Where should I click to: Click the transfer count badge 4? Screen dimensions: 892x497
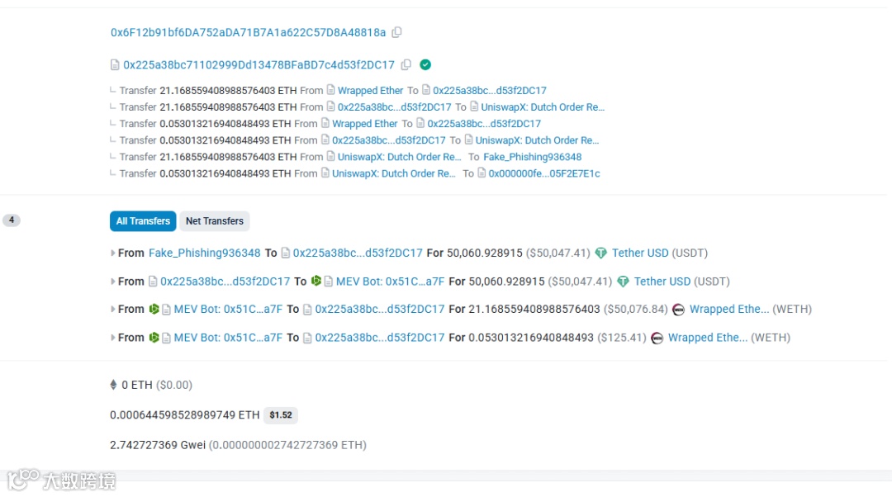pos(12,220)
